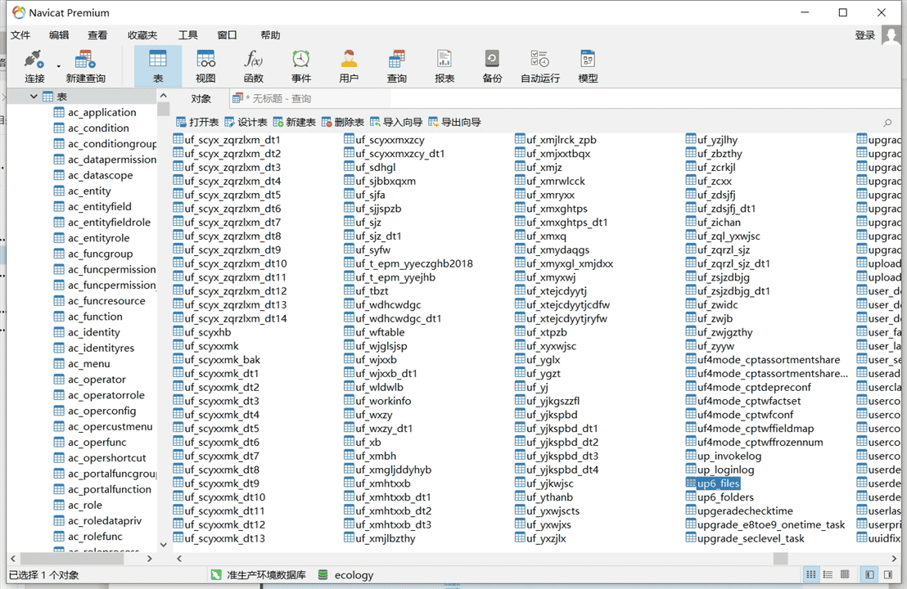Click the 设计表 (Design Table) button
Image resolution: width=907 pixels, height=589 pixels.
[246, 122]
